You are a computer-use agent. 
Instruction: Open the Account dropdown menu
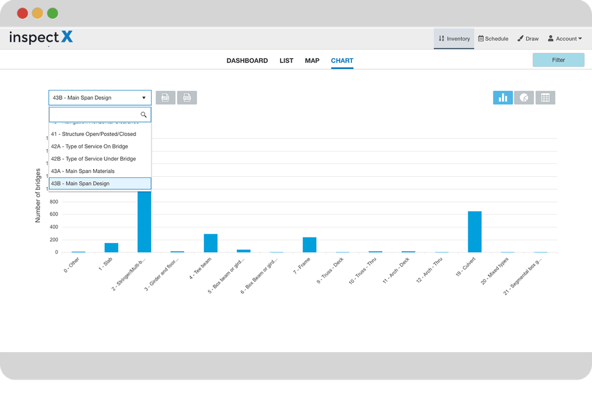pos(565,38)
